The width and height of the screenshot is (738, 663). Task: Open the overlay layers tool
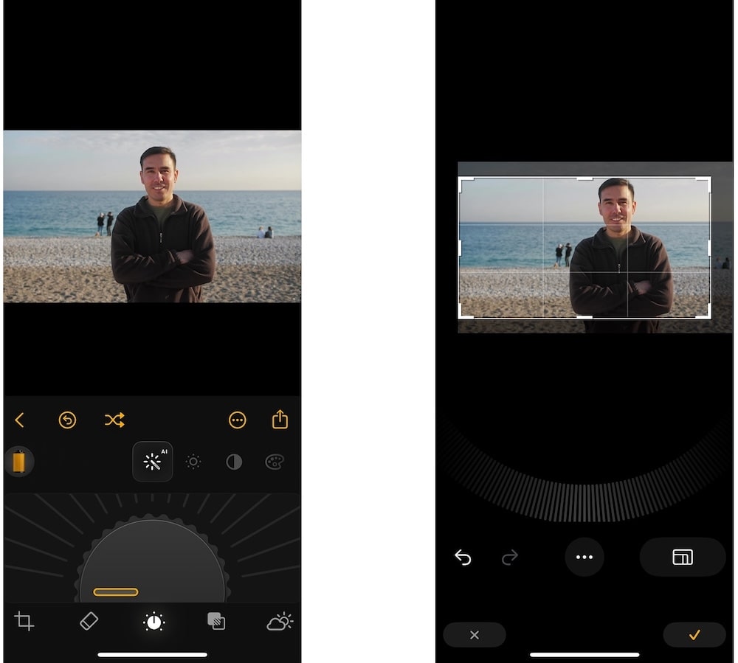click(x=216, y=621)
